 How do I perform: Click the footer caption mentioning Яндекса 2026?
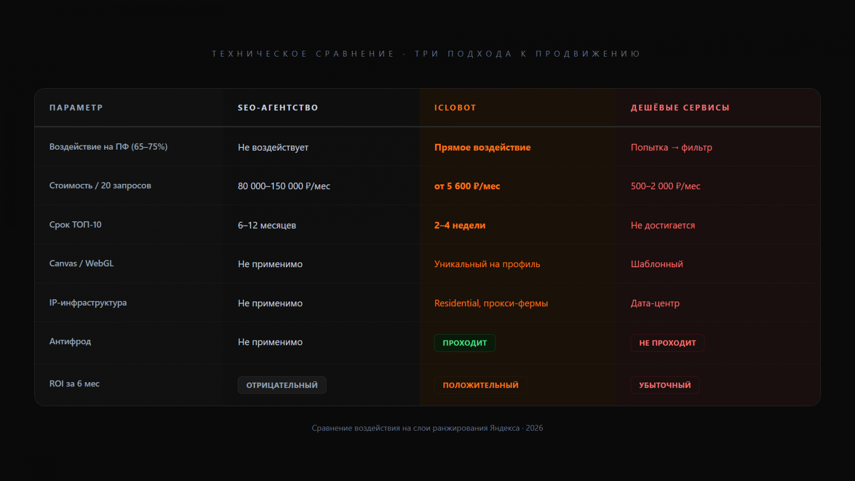click(427, 428)
